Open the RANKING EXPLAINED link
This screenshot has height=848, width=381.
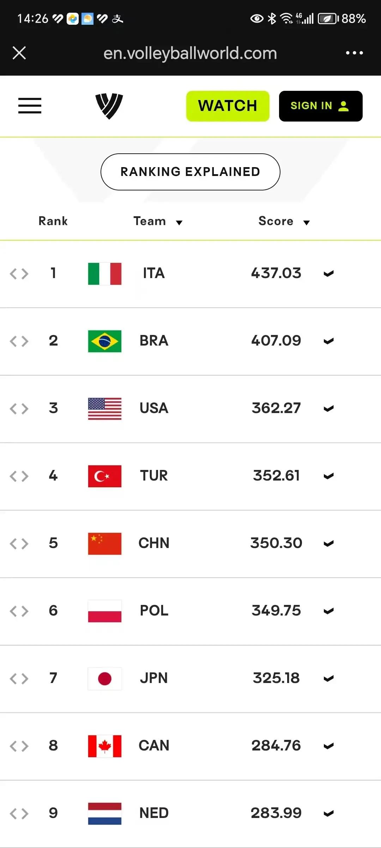190,172
